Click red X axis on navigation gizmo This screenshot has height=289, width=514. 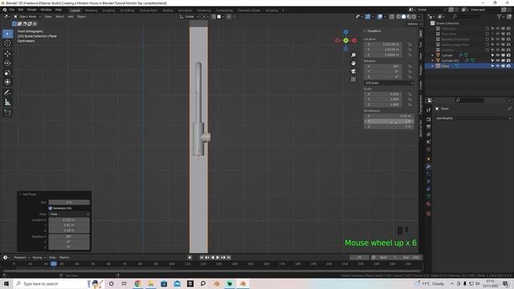pos(354,40)
